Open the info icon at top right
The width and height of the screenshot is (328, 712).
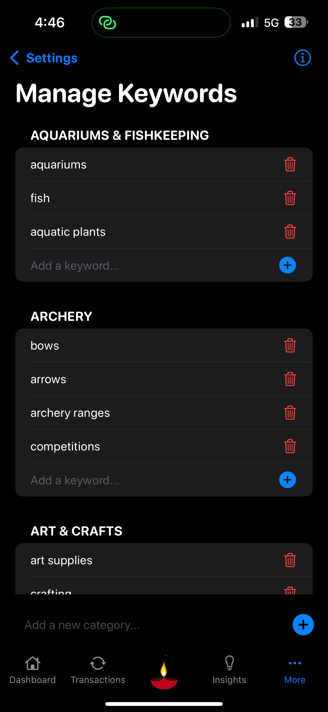pos(302,58)
